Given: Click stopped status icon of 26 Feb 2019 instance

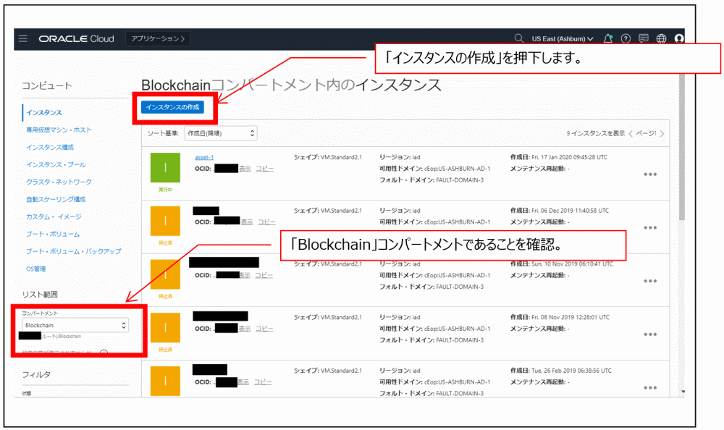Looking at the screenshot, I should (165, 381).
